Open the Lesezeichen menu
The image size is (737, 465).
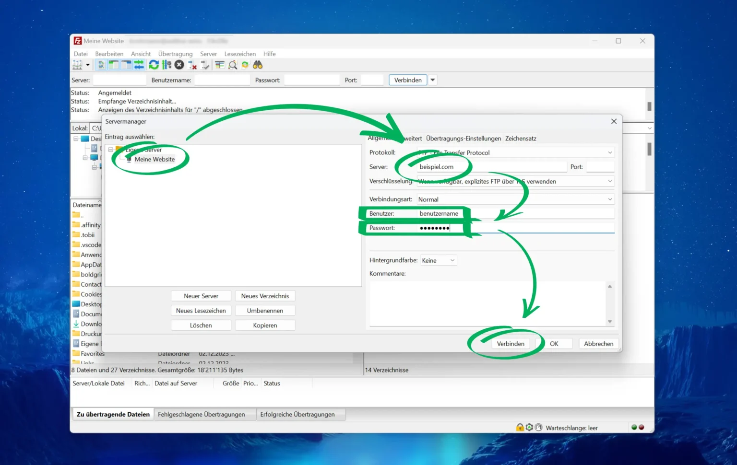coord(240,54)
